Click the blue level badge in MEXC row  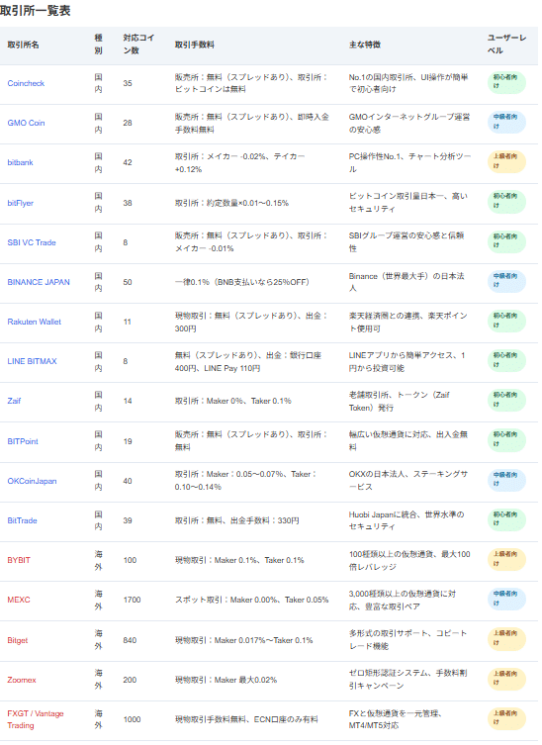coord(506,599)
